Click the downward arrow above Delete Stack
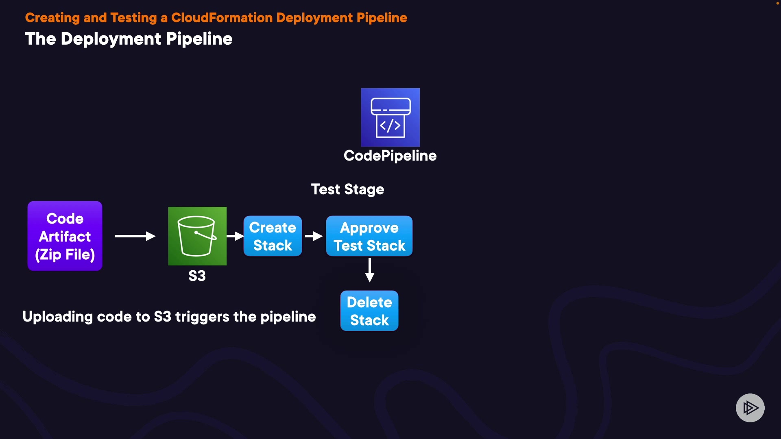 pos(369,270)
